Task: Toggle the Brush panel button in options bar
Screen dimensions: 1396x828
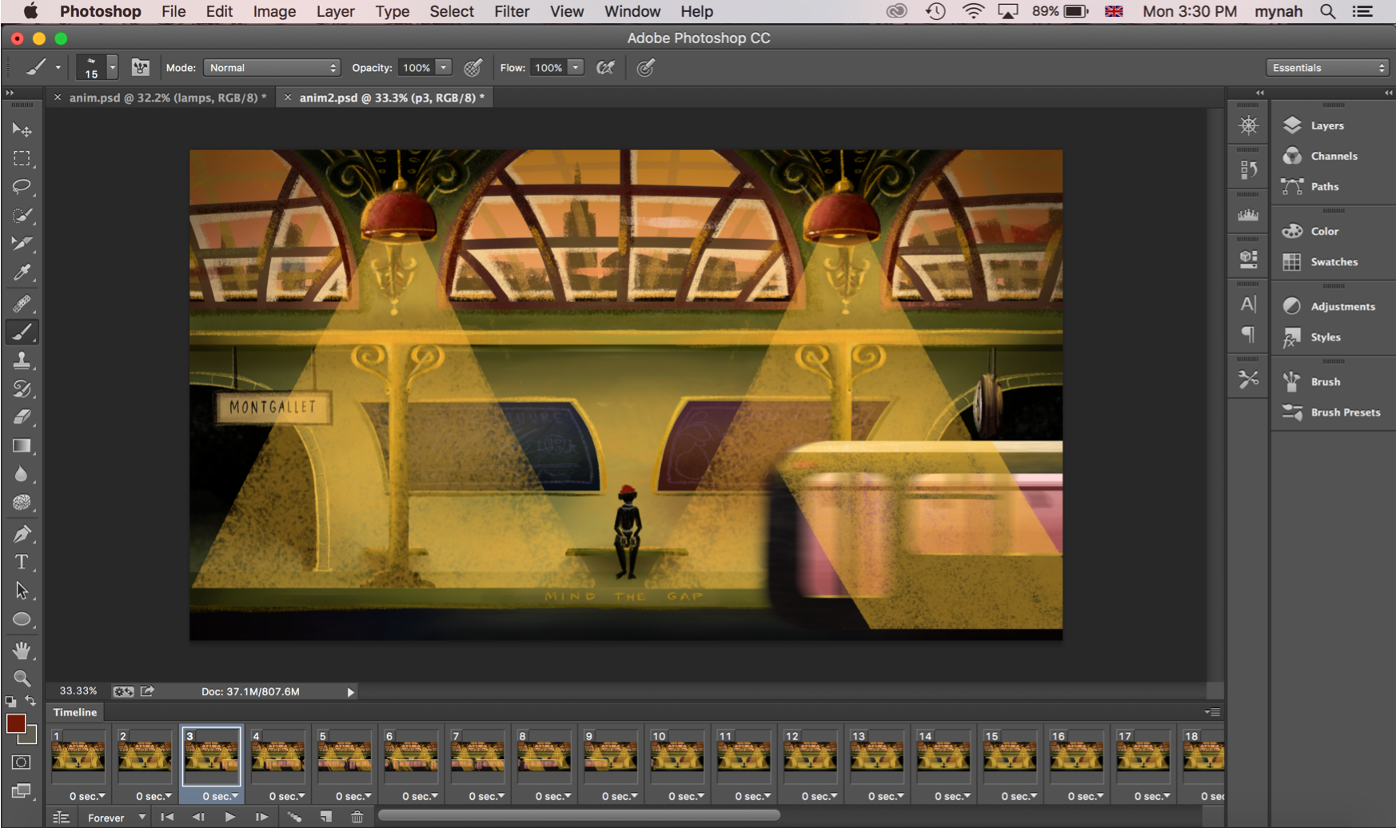Action: [x=141, y=68]
